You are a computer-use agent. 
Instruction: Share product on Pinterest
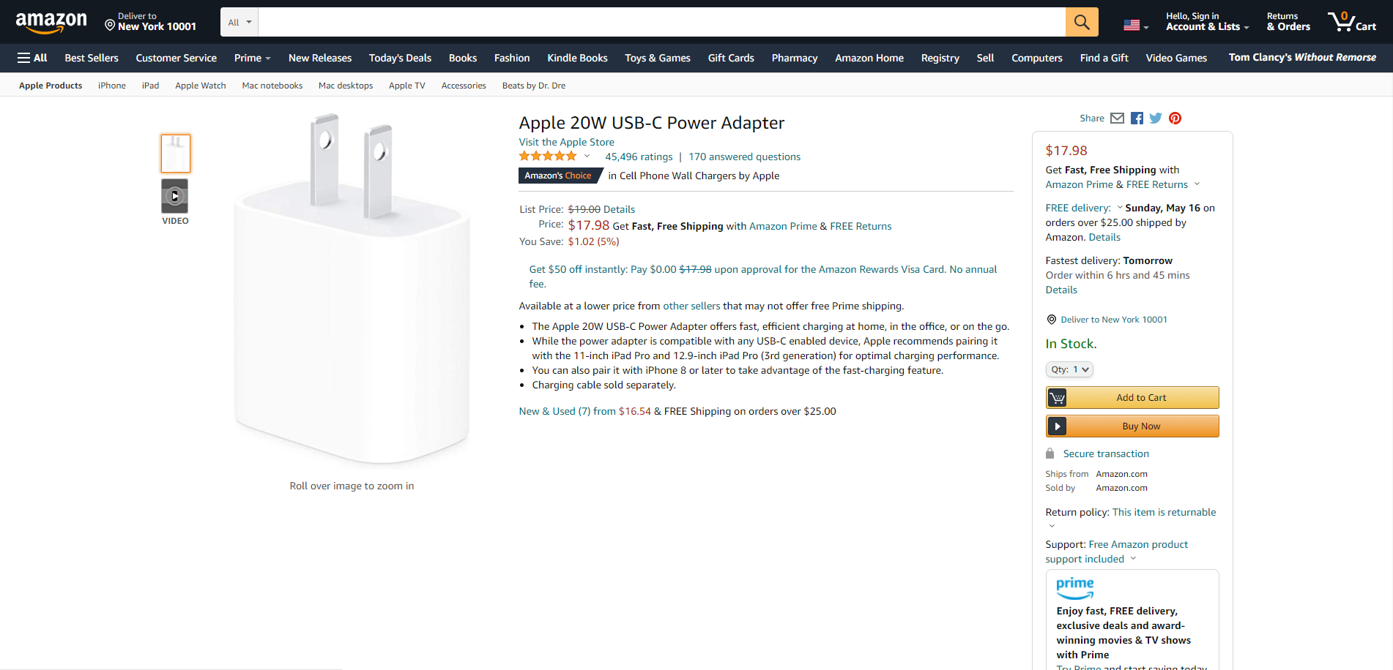pos(1175,118)
